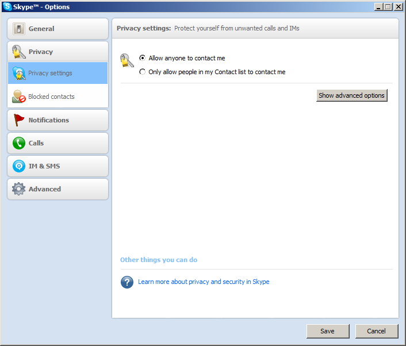Cancel the options dialog
406x346 pixels.
click(377, 331)
